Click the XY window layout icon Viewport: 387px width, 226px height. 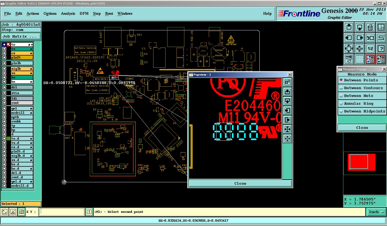pos(381,27)
